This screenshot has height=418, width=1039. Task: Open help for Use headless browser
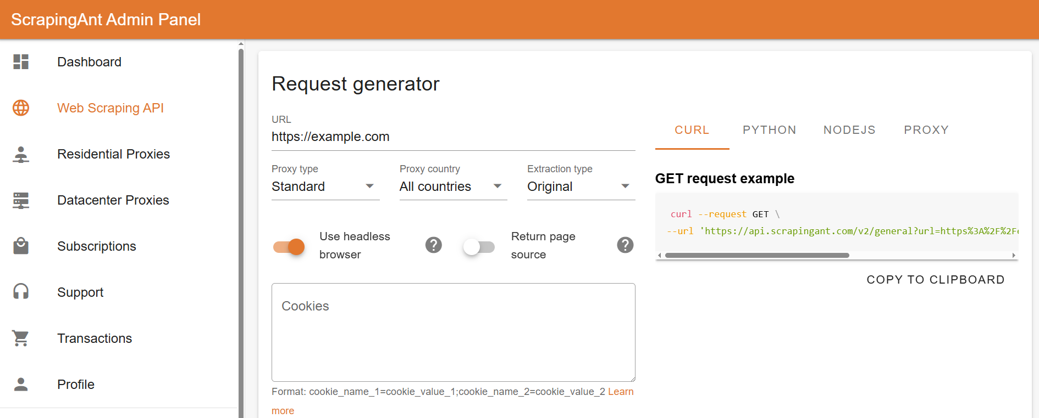coord(434,245)
